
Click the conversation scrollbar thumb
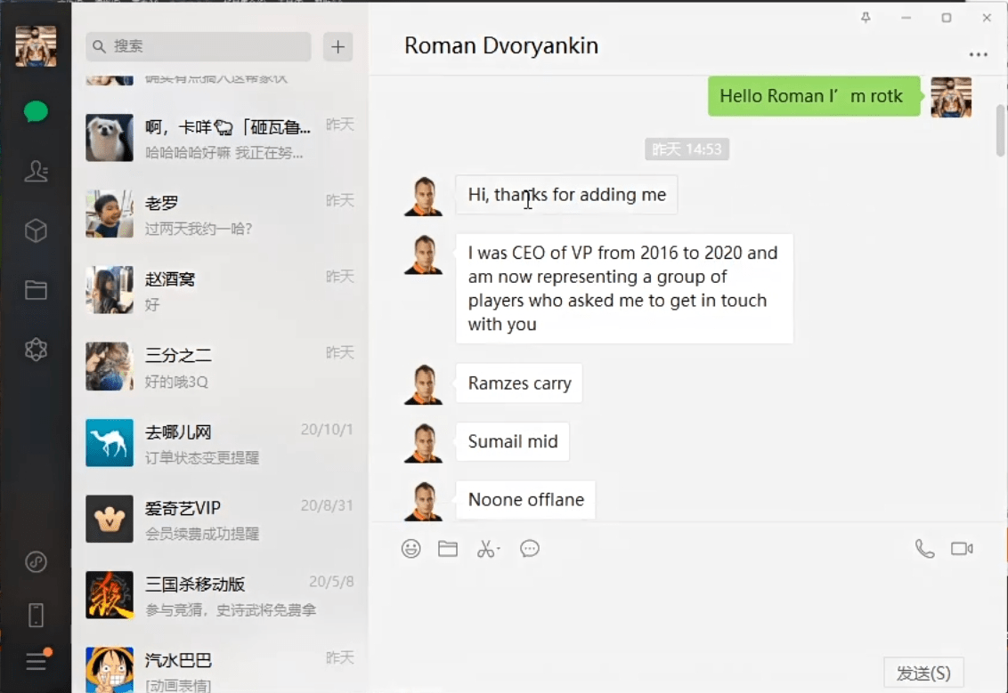coord(1000,131)
